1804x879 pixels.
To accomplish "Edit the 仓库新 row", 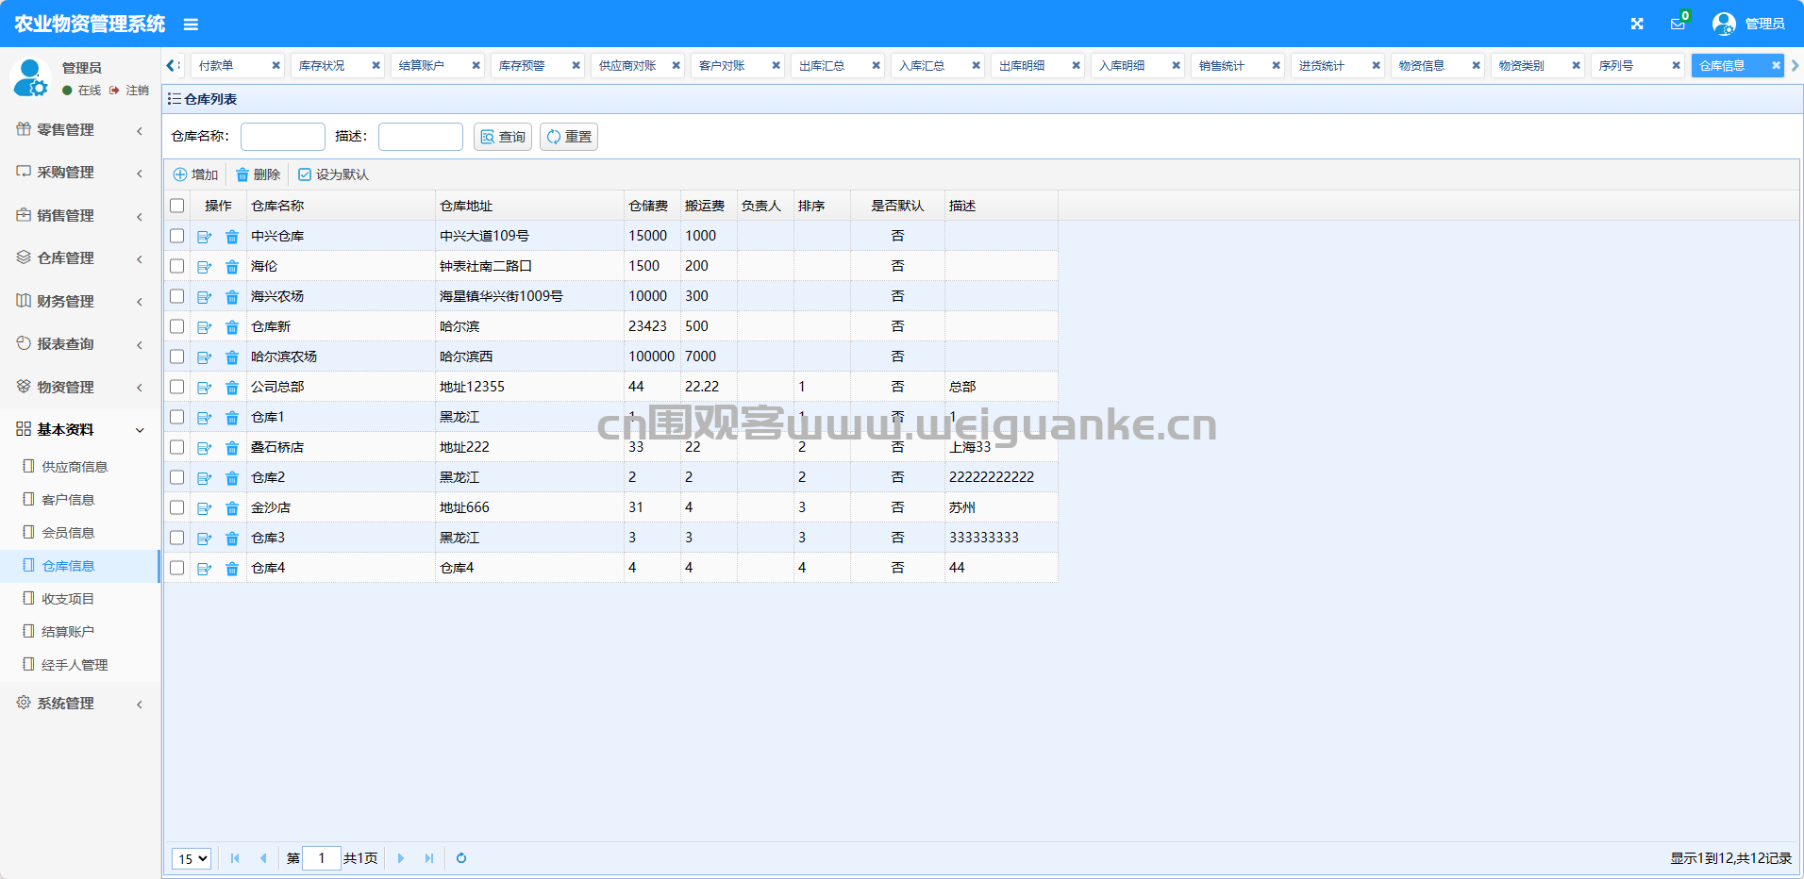I will click(x=204, y=327).
